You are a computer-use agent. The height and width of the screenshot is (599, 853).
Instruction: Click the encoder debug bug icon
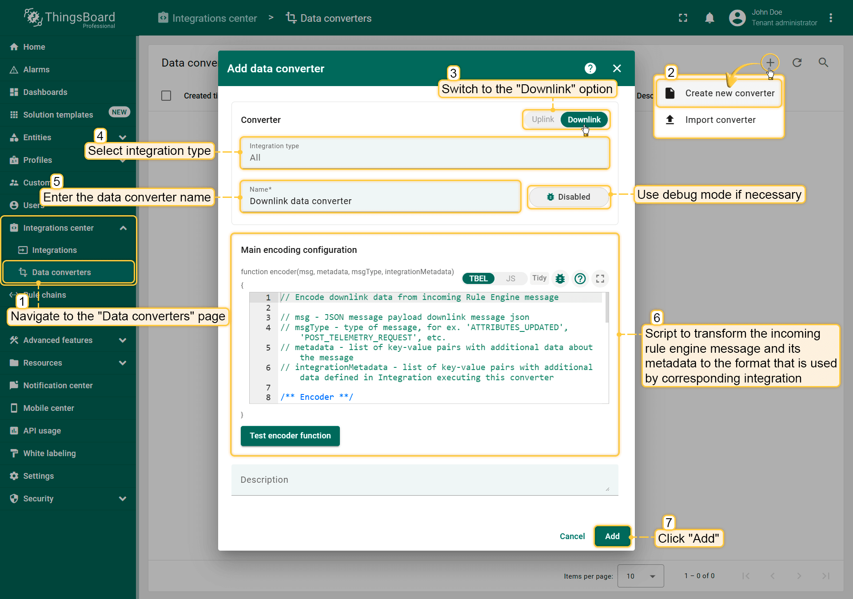[x=560, y=279]
